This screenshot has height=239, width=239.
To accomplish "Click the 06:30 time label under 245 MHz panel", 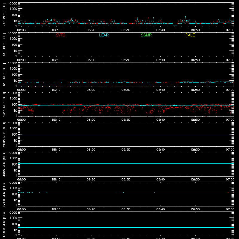I will click(x=126, y=30).
